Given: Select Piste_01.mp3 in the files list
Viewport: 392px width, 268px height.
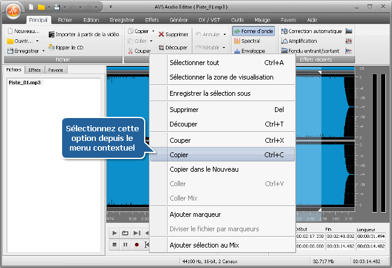Looking at the screenshot, I should [x=25, y=83].
